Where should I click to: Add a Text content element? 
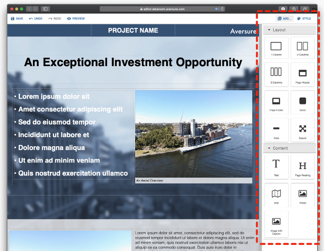click(x=276, y=167)
